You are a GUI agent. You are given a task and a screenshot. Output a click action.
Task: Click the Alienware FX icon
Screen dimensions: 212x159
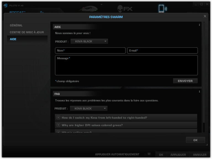click(125, 8)
